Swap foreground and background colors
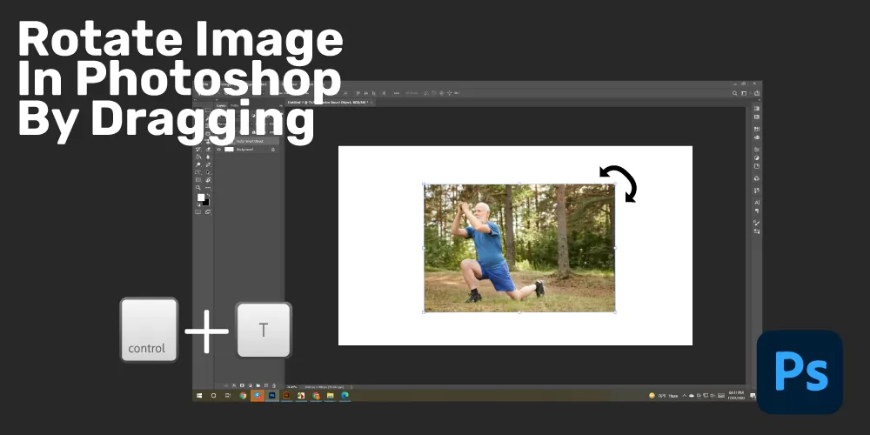Screen dimensions: 870x435 click(x=208, y=195)
